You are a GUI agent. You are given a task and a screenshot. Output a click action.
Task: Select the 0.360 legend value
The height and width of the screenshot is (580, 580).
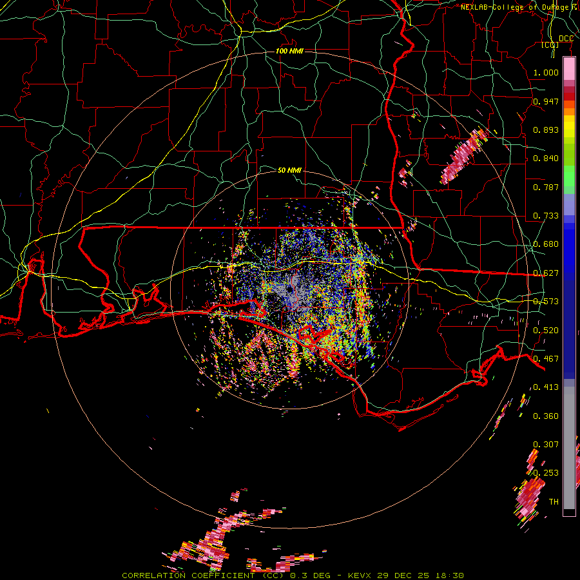[x=546, y=416]
